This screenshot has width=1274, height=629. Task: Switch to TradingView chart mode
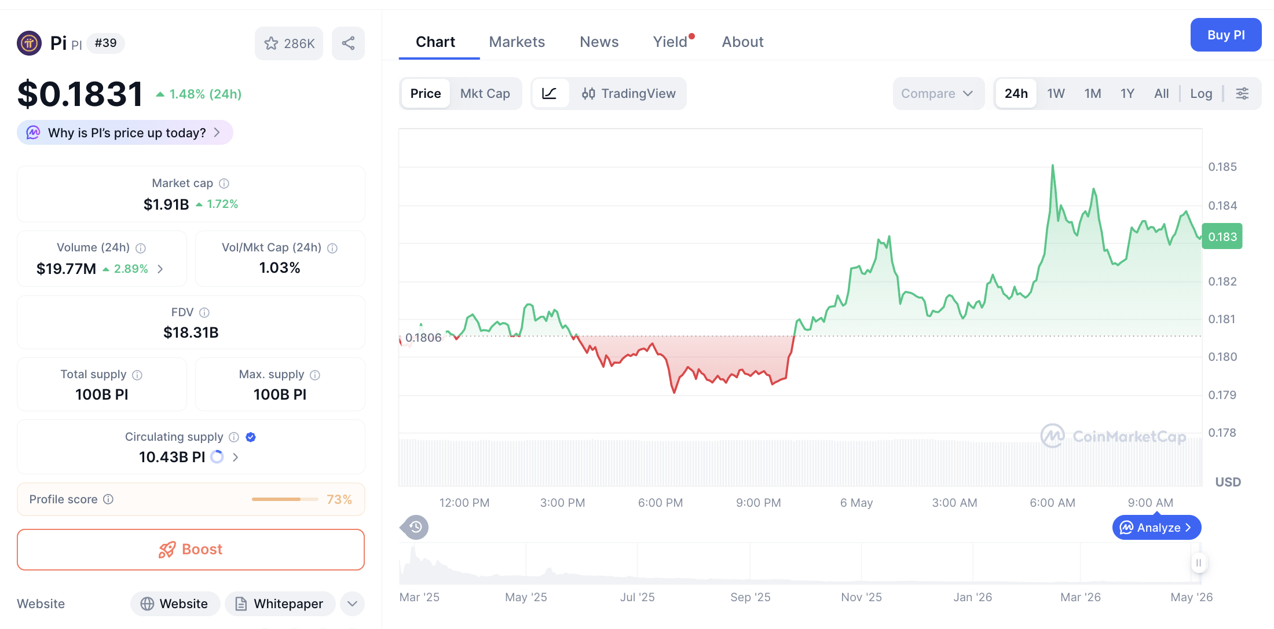pyautogui.click(x=628, y=93)
